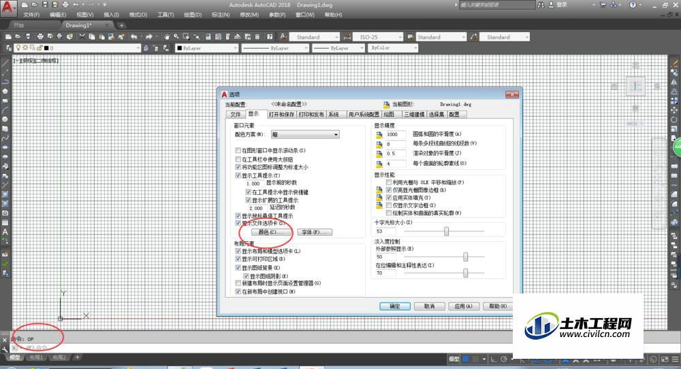Open the 格式(O) menu
Viewport: 681px width, 369px height.
point(138,15)
